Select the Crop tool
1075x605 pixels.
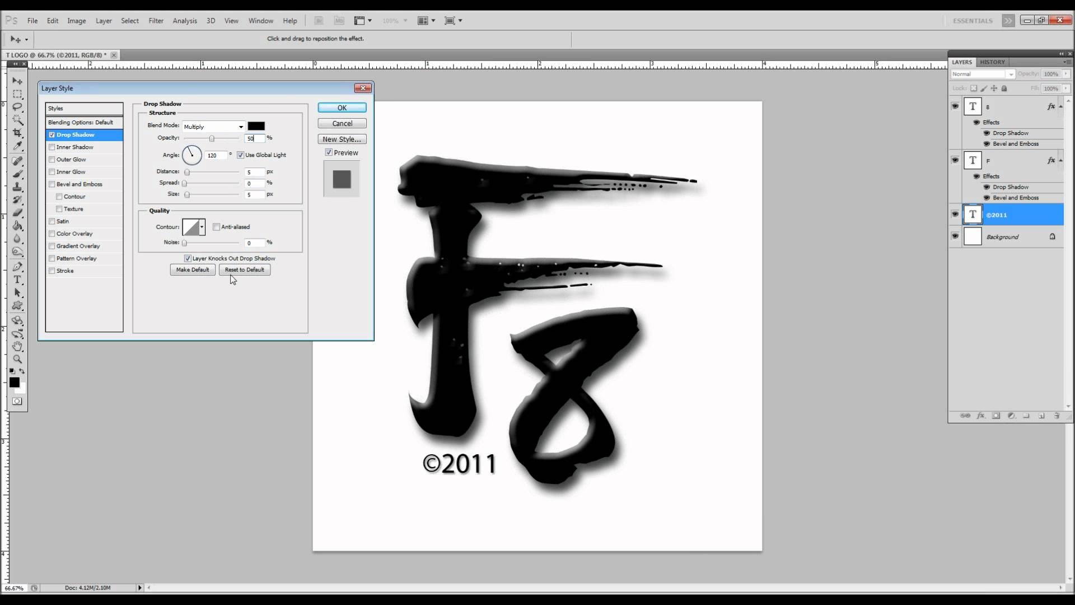tap(17, 133)
